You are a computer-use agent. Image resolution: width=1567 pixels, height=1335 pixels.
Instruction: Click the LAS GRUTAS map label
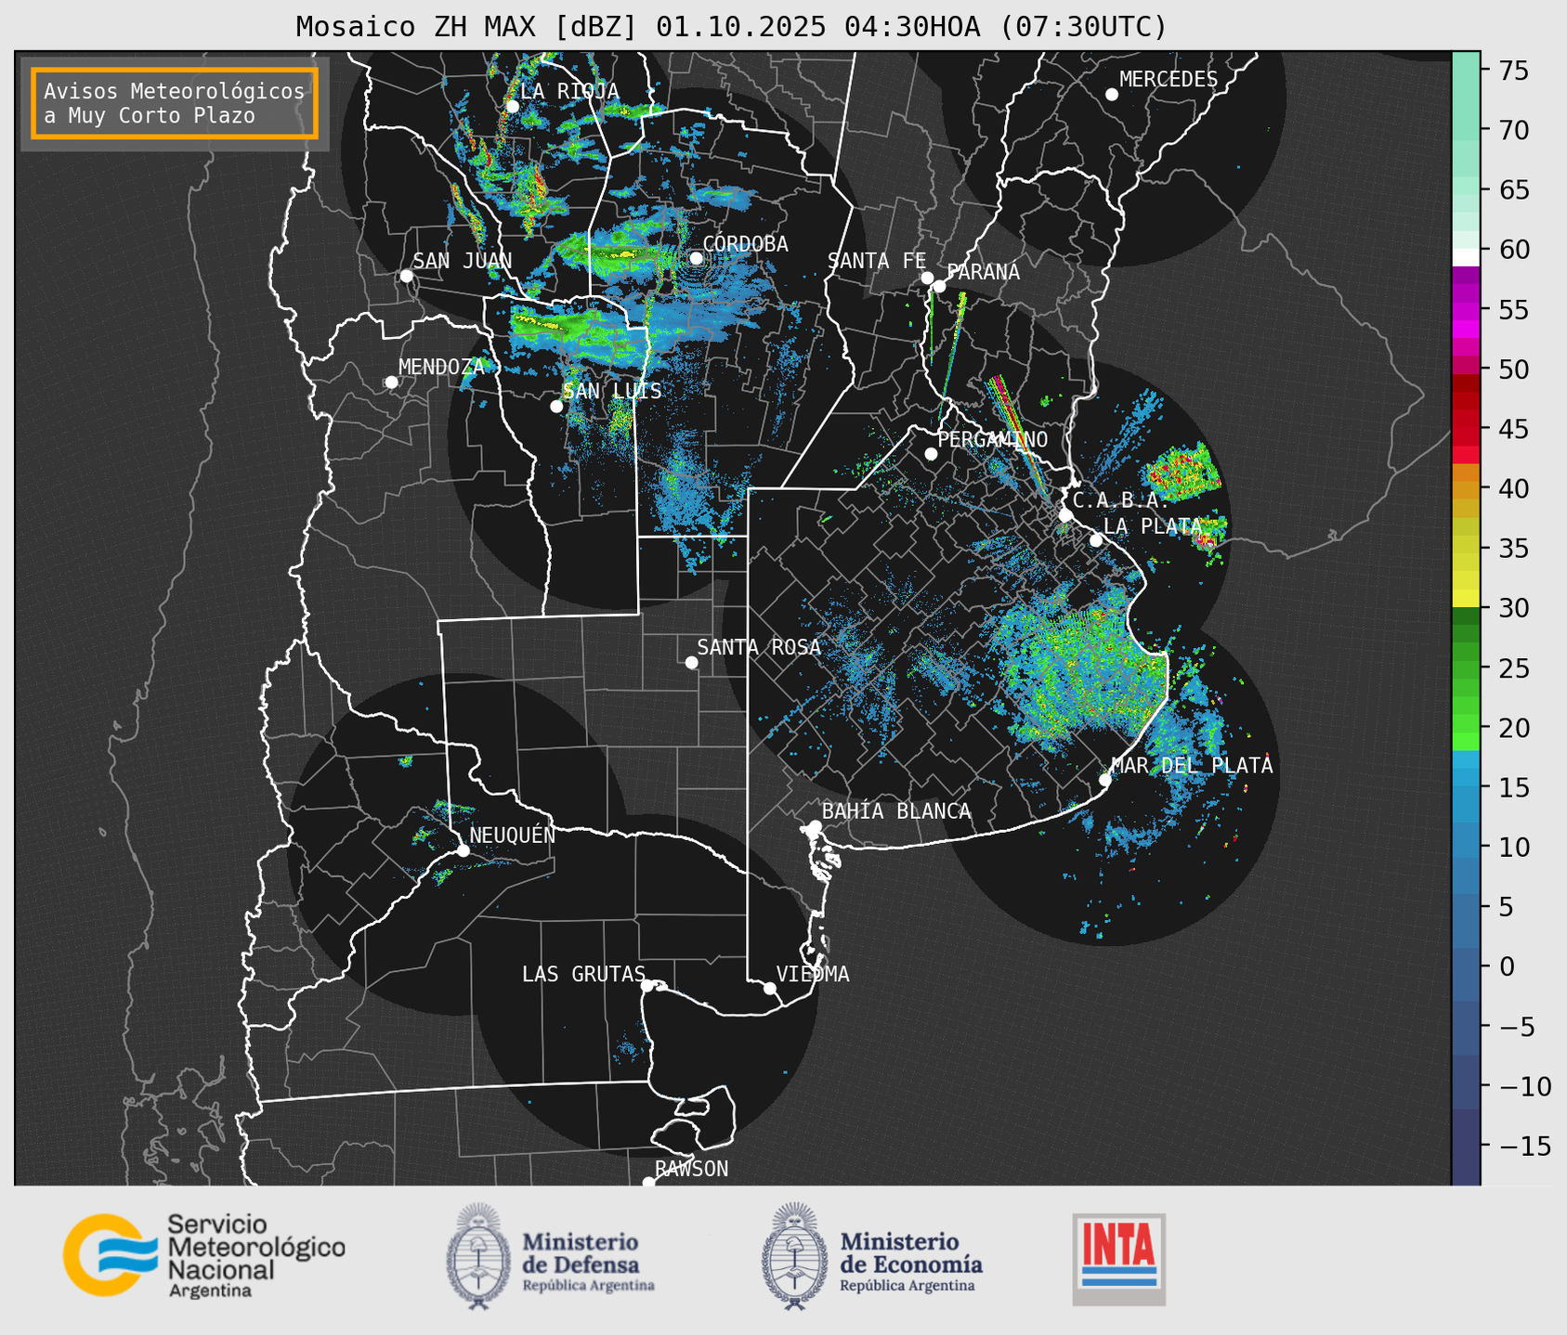click(583, 974)
